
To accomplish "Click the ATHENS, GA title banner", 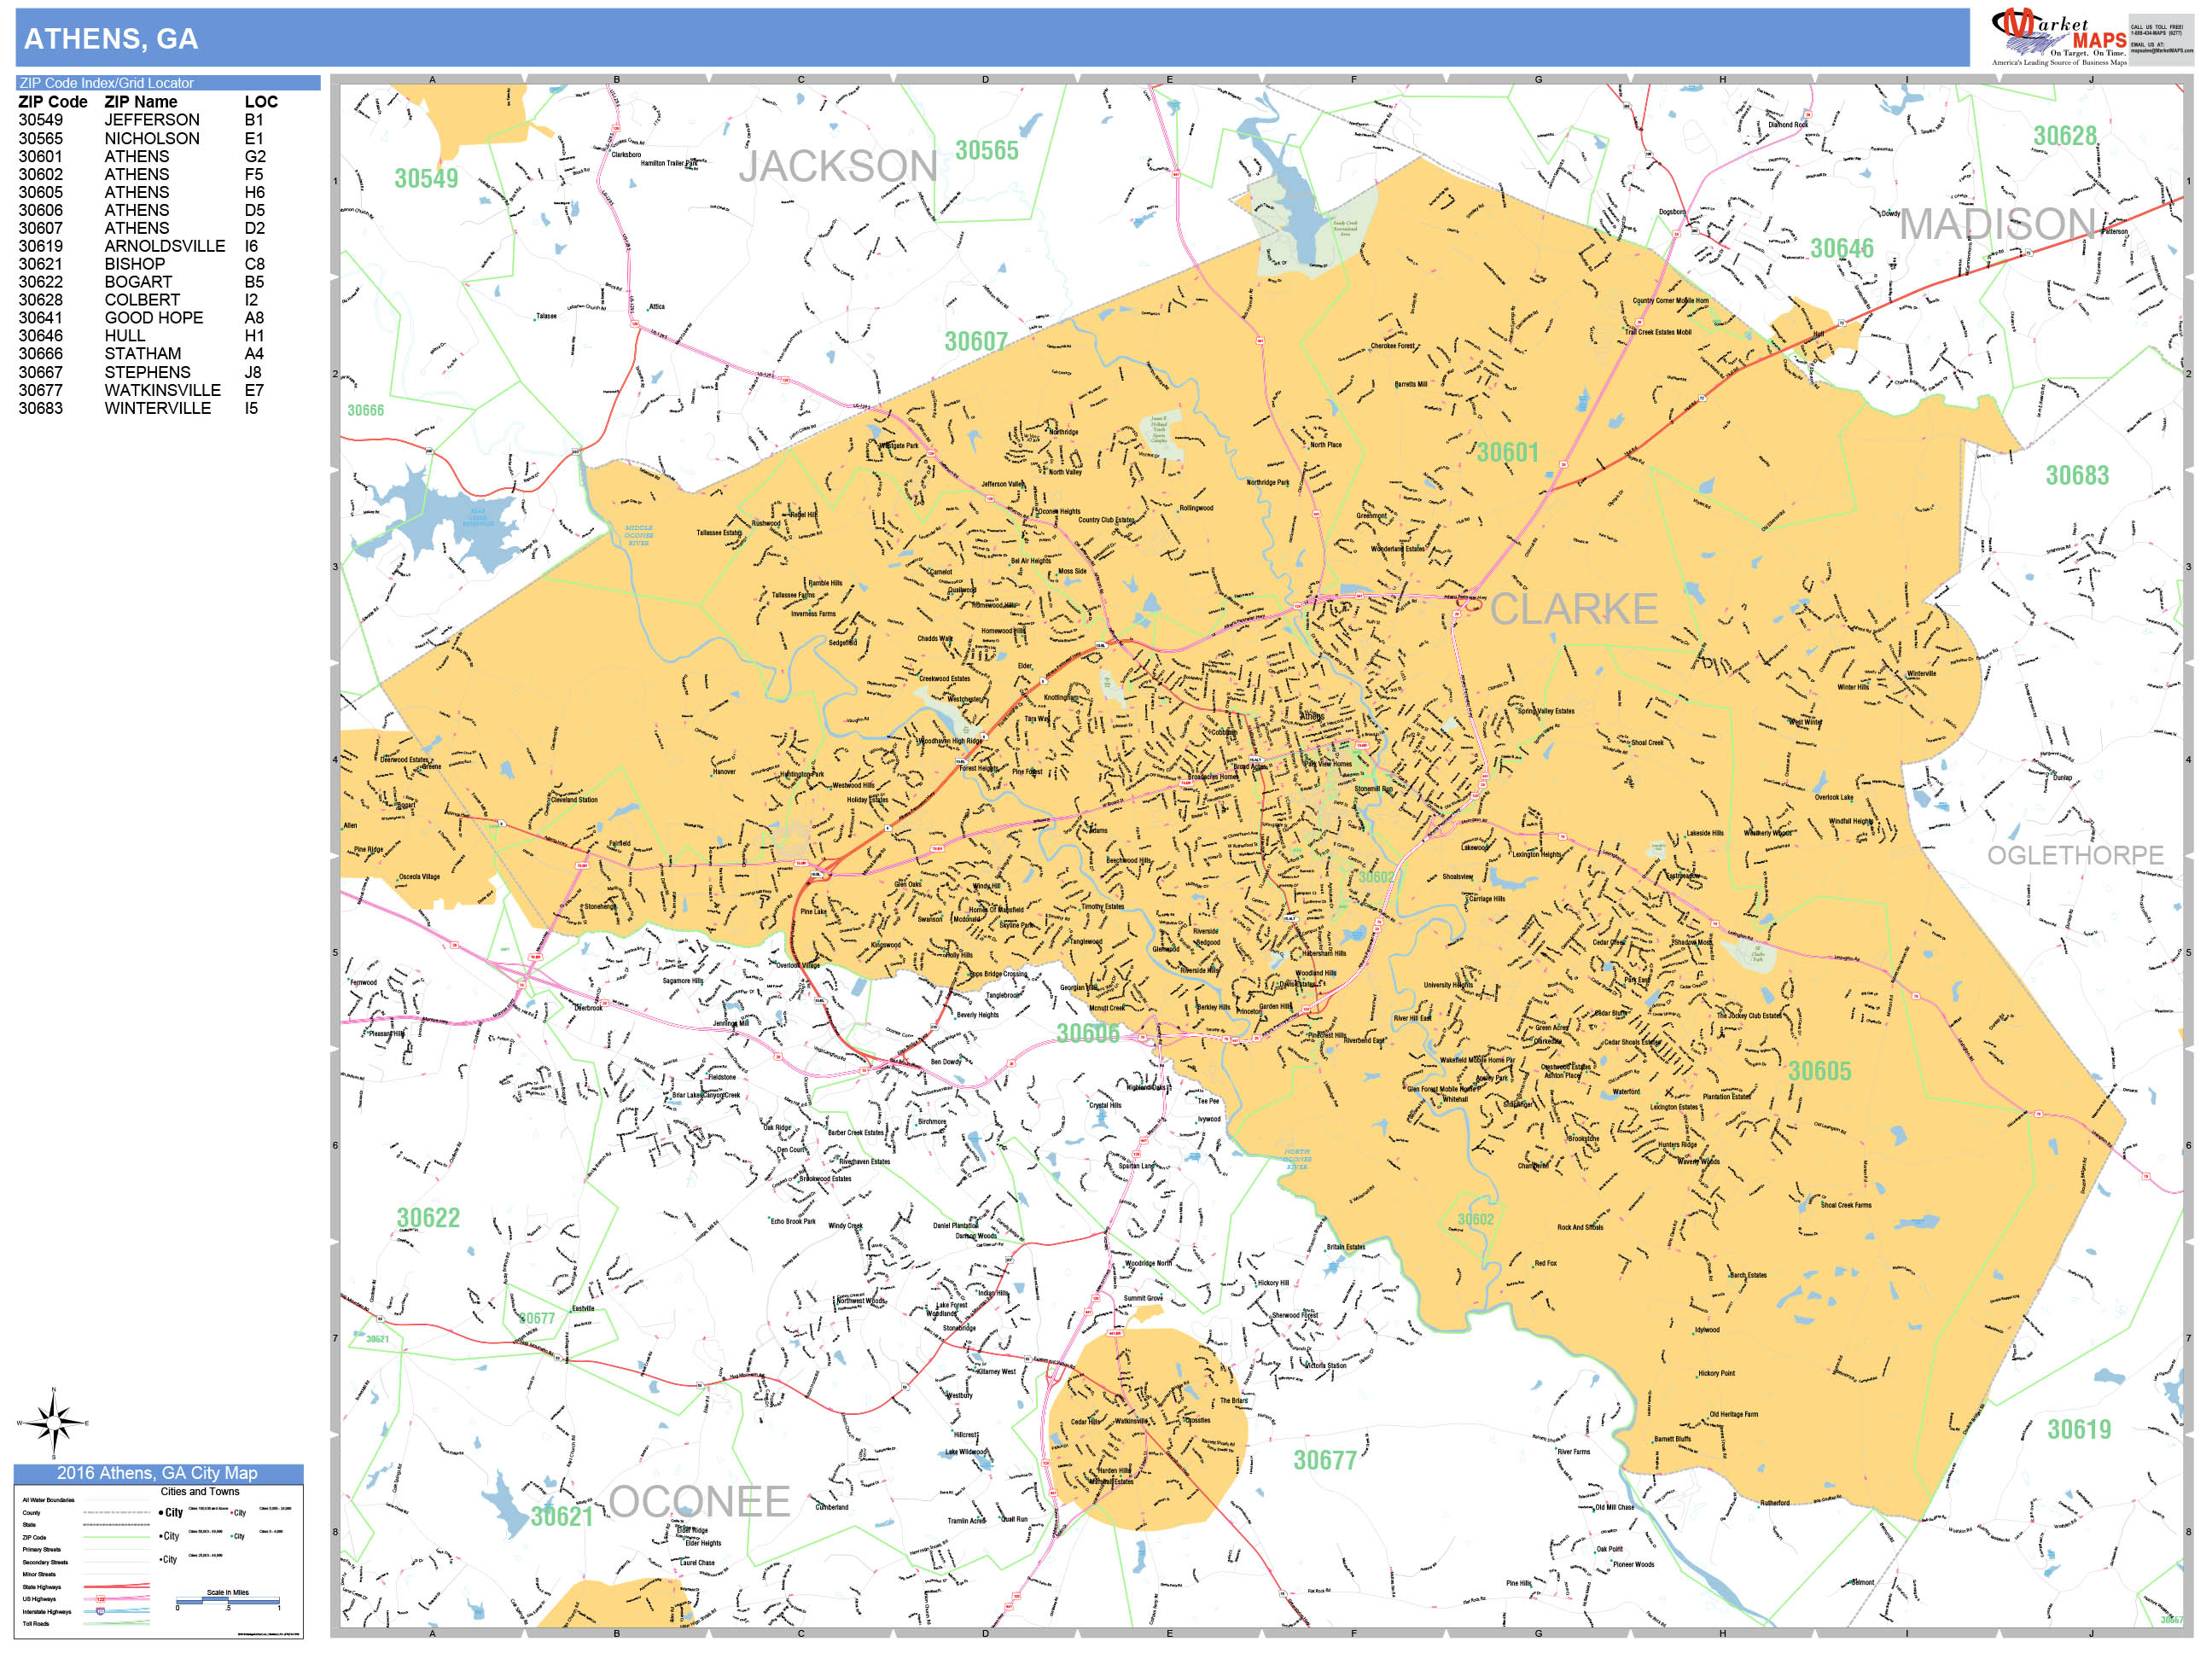I will (992, 38).
